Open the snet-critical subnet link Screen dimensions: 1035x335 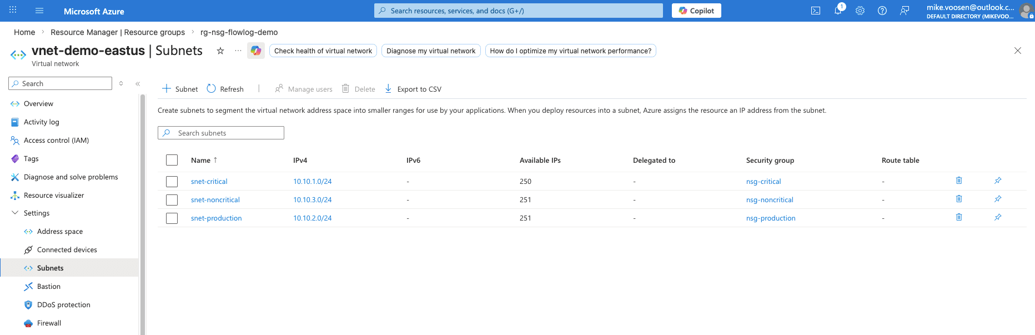click(x=209, y=182)
